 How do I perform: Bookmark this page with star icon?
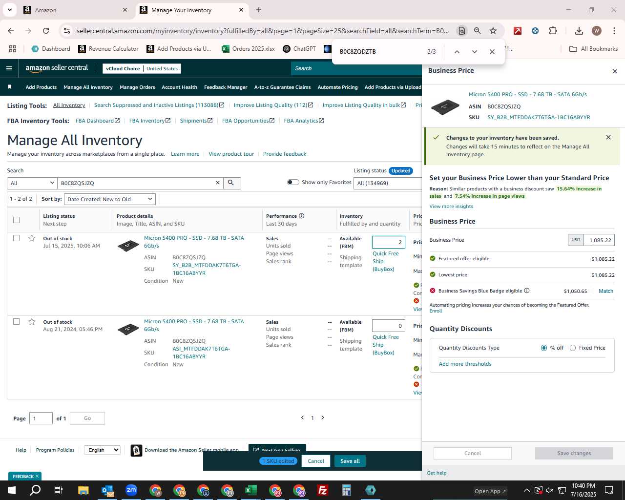(493, 31)
